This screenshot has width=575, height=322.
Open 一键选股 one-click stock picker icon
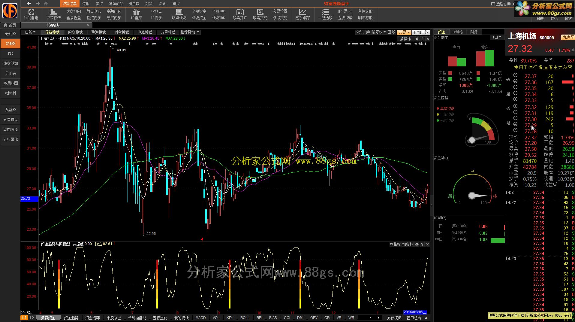click(325, 14)
